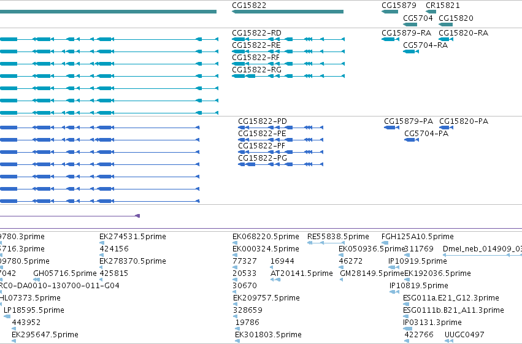
Task: Select EST IP03131.3prime
Action: (x=432, y=323)
